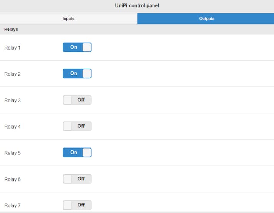The width and height of the screenshot is (274, 213).
Task: Enable the Relay 3 switch
Action: pos(77,100)
